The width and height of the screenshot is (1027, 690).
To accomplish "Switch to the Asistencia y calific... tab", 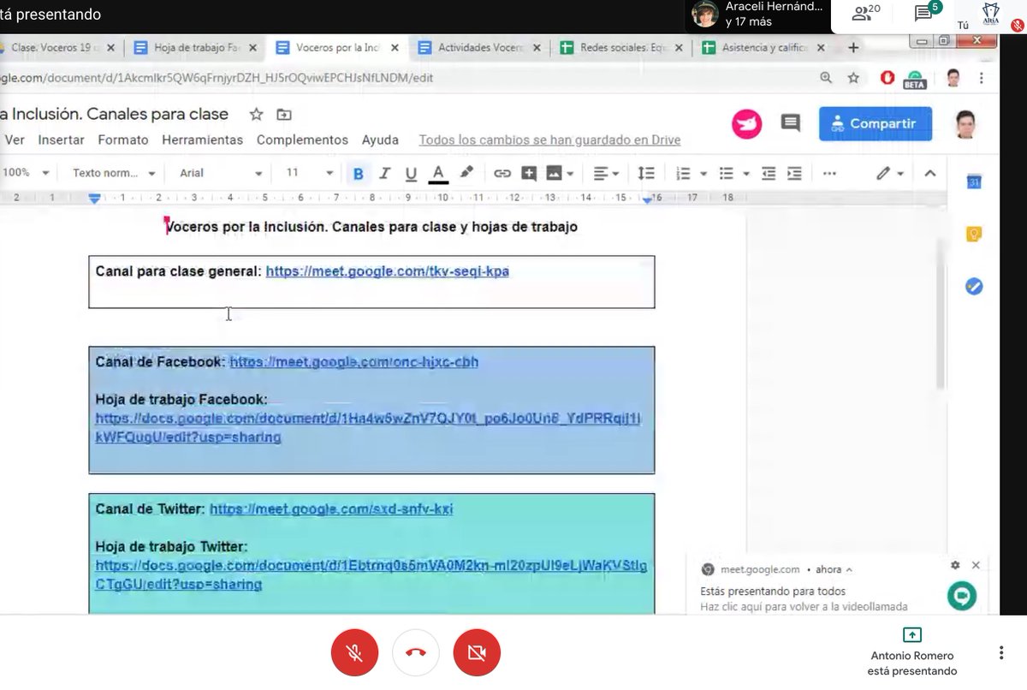I will 763,48.
